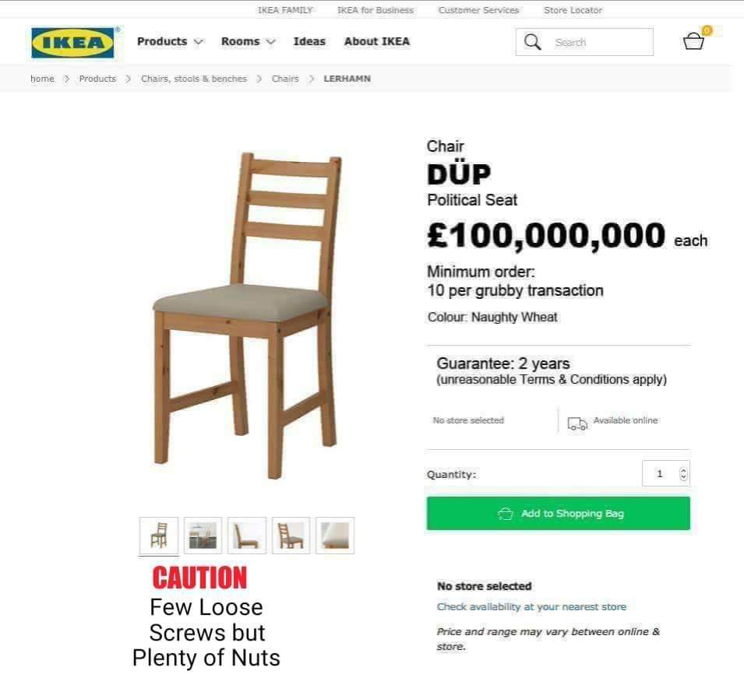The image size is (744, 685).
Task: Add chair to Shopping Bag
Action: click(x=559, y=514)
